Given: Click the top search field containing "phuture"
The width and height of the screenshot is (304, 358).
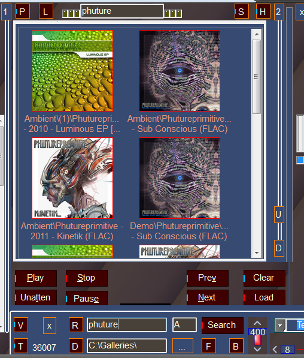Looking at the screenshot, I should pyautogui.click(x=122, y=11).
